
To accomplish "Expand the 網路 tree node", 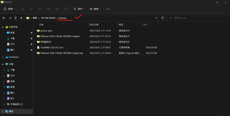I will point(3,112).
